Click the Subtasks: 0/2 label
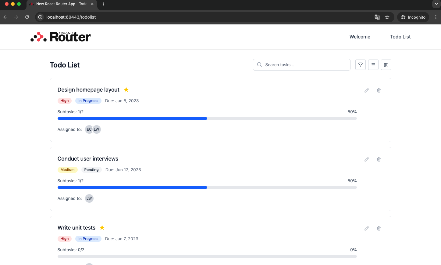The image size is (441, 265). [x=71, y=250]
